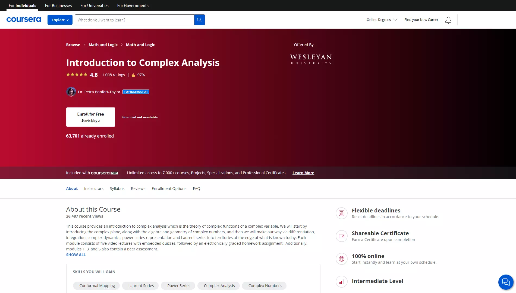
Task: Click the 26,487 recent views text
Action: (x=85, y=216)
